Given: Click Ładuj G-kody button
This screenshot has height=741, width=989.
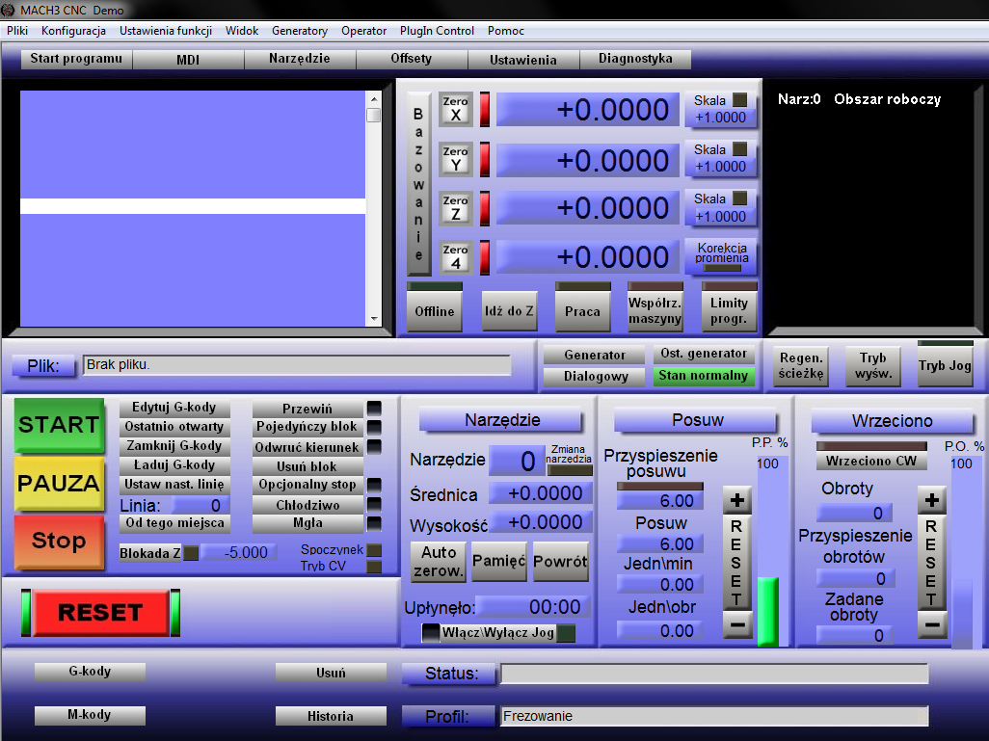Looking at the screenshot, I should pyautogui.click(x=174, y=465).
